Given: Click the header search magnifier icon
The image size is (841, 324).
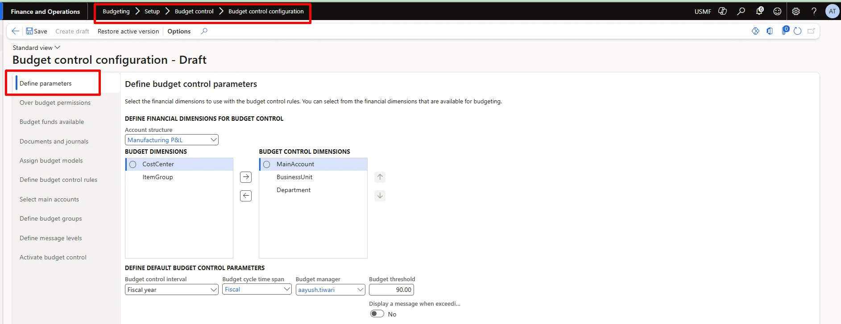Looking at the screenshot, I should click(x=741, y=11).
